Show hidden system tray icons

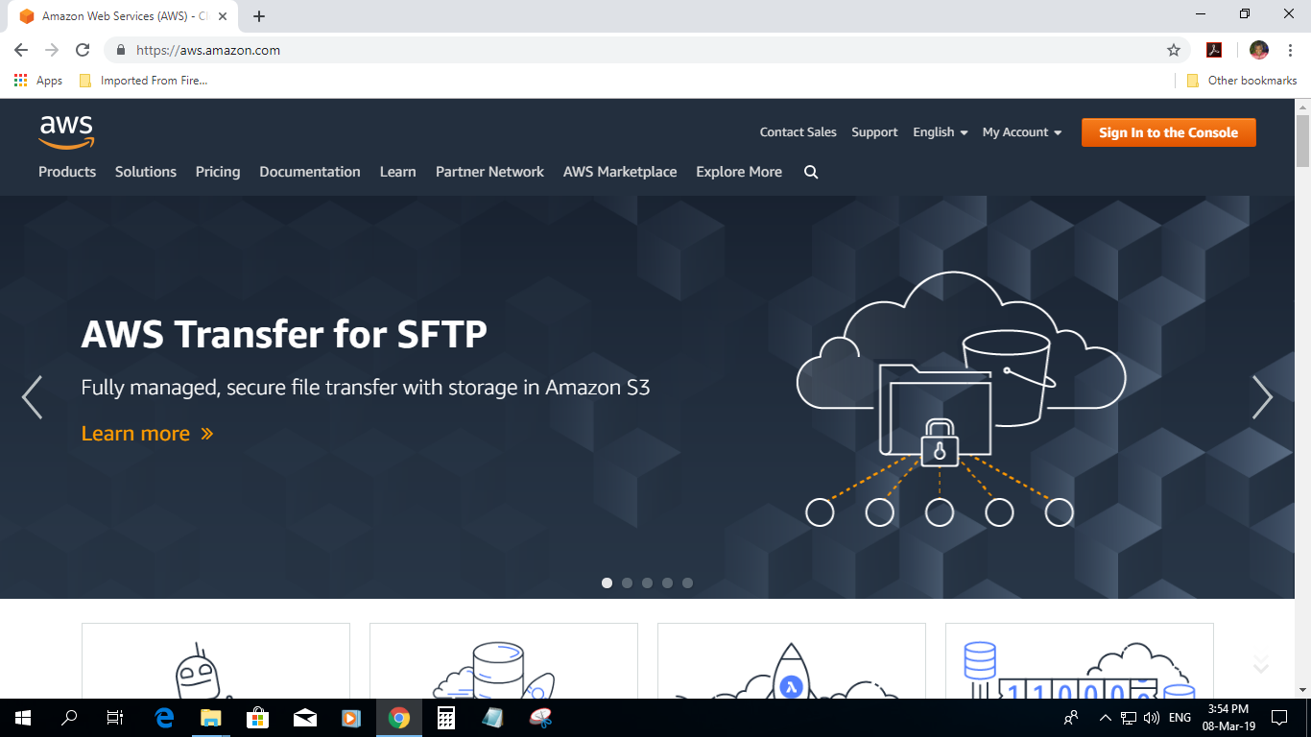click(1105, 717)
